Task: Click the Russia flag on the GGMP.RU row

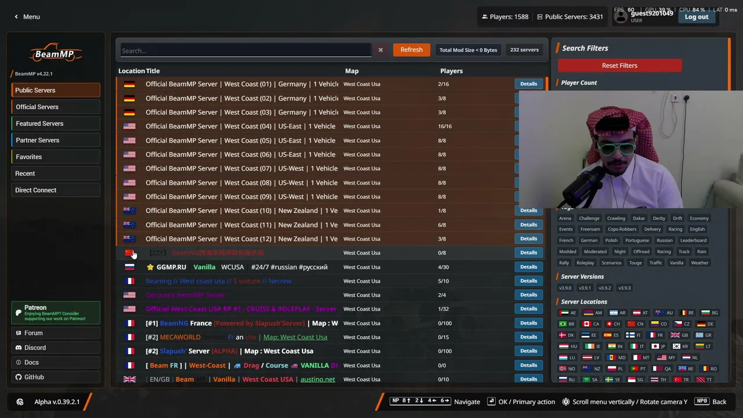Action: pyautogui.click(x=129, y=267)
